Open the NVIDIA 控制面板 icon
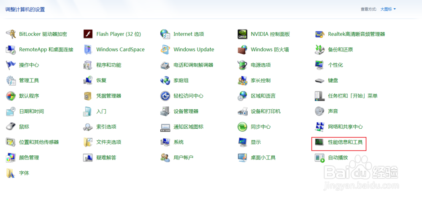This screenshot has height=200, width=422. click(x=243, y=34)
